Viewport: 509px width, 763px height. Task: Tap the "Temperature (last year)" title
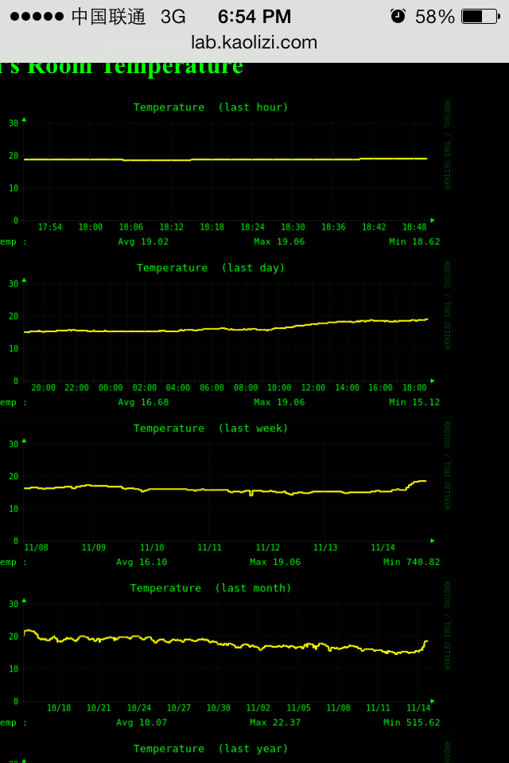[x=211, y=749]
